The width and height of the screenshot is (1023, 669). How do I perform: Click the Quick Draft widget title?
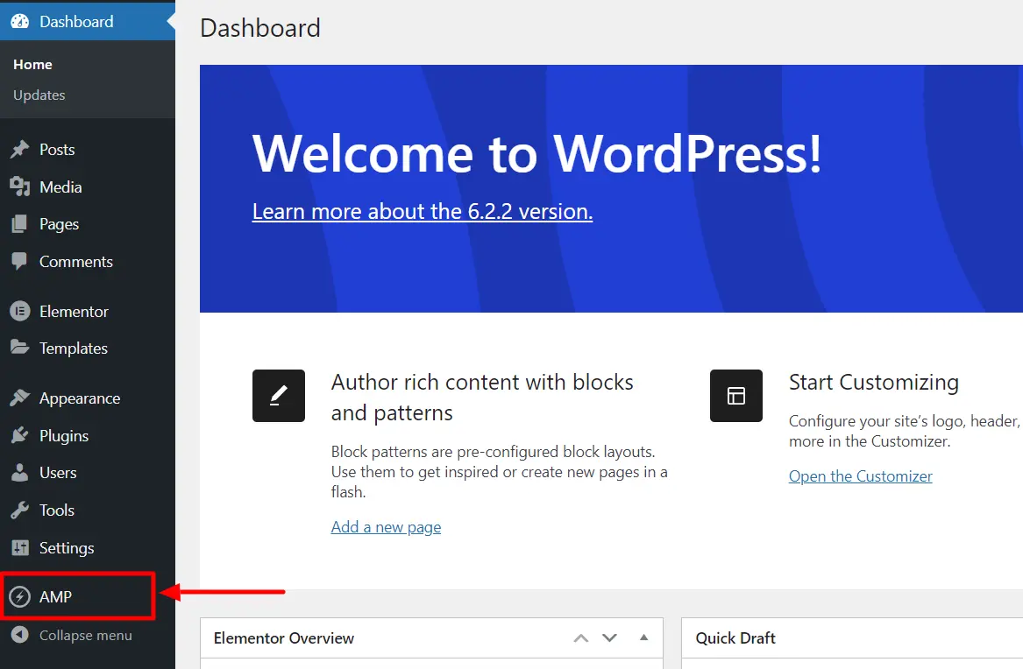735,638
